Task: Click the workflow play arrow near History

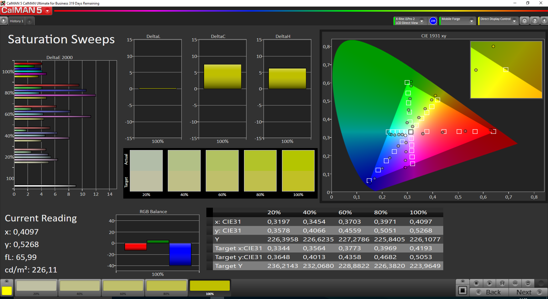Action: [4, 21]
